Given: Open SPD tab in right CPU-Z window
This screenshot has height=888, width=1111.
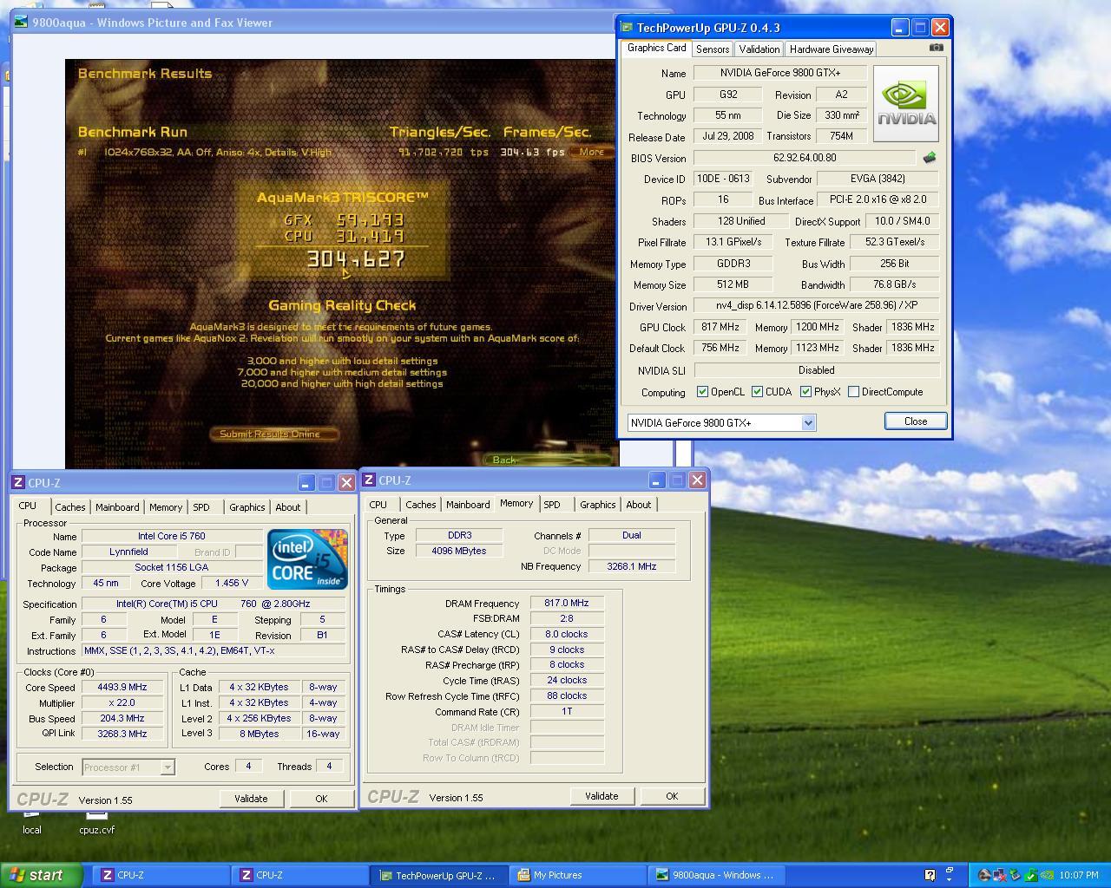Looking at the screenshot, I should tap(552, 505).
